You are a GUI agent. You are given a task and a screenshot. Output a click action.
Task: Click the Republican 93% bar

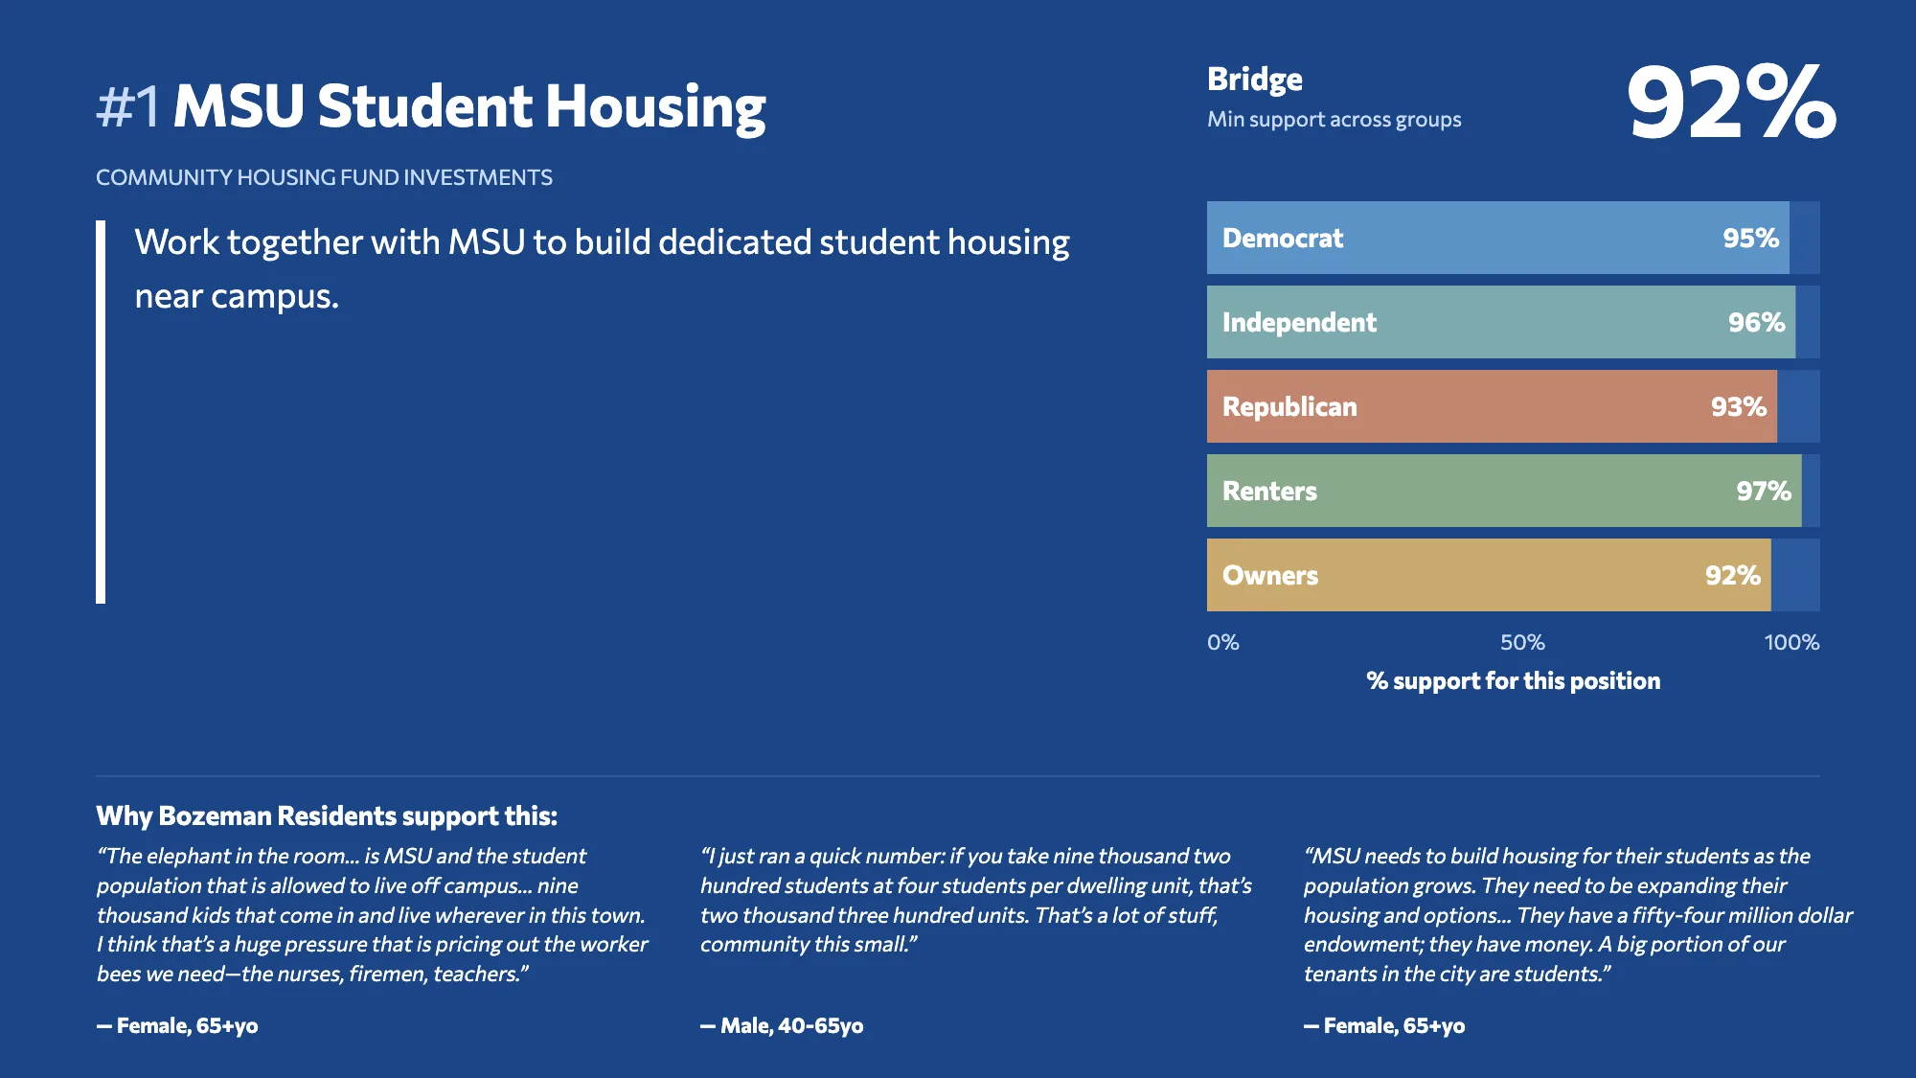point(1492,406)
